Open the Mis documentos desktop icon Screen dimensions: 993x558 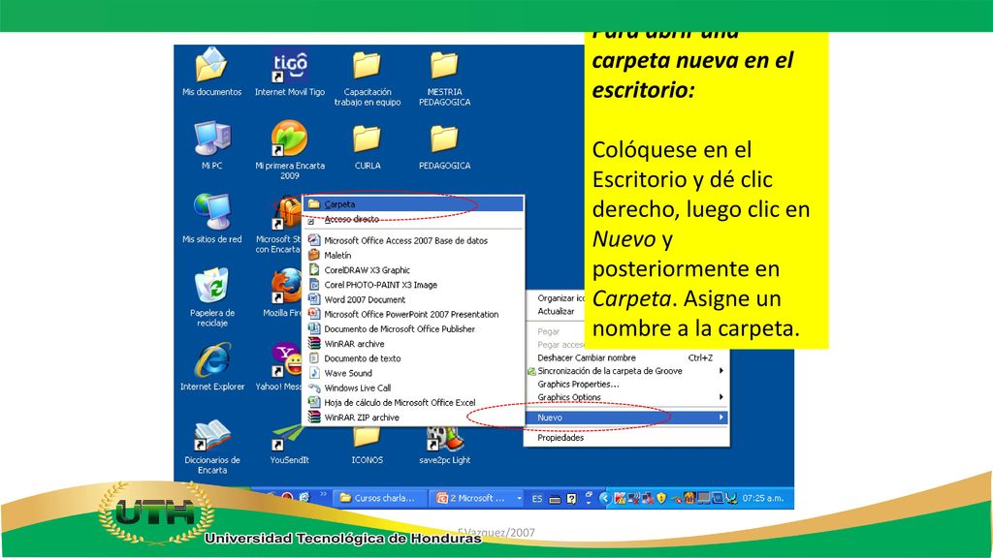(211, 72)
